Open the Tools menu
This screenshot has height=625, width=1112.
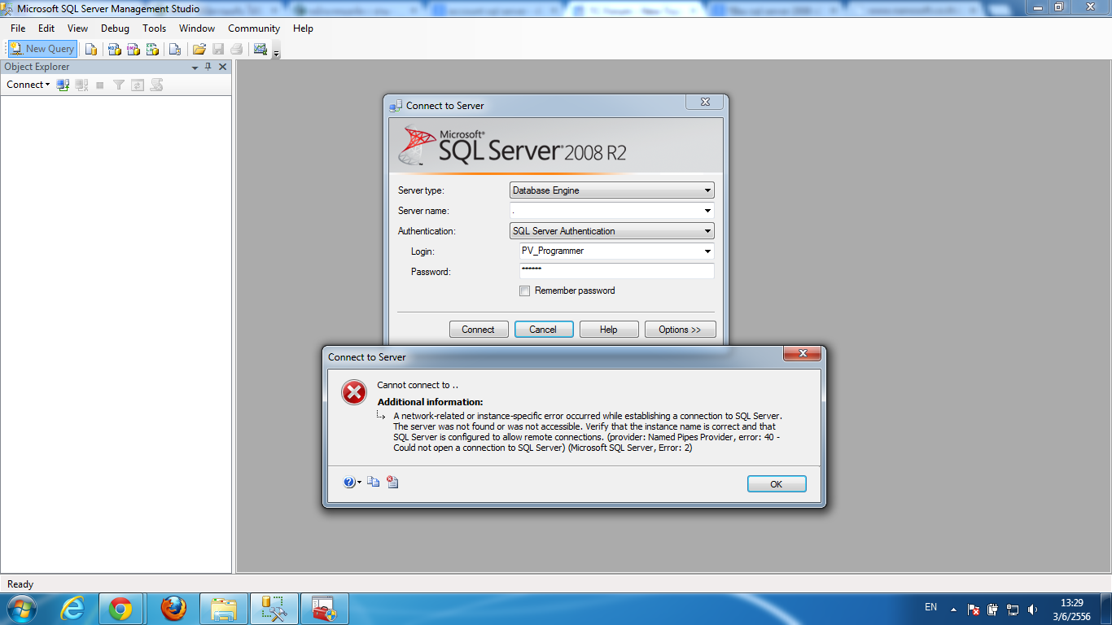point(154,28)
